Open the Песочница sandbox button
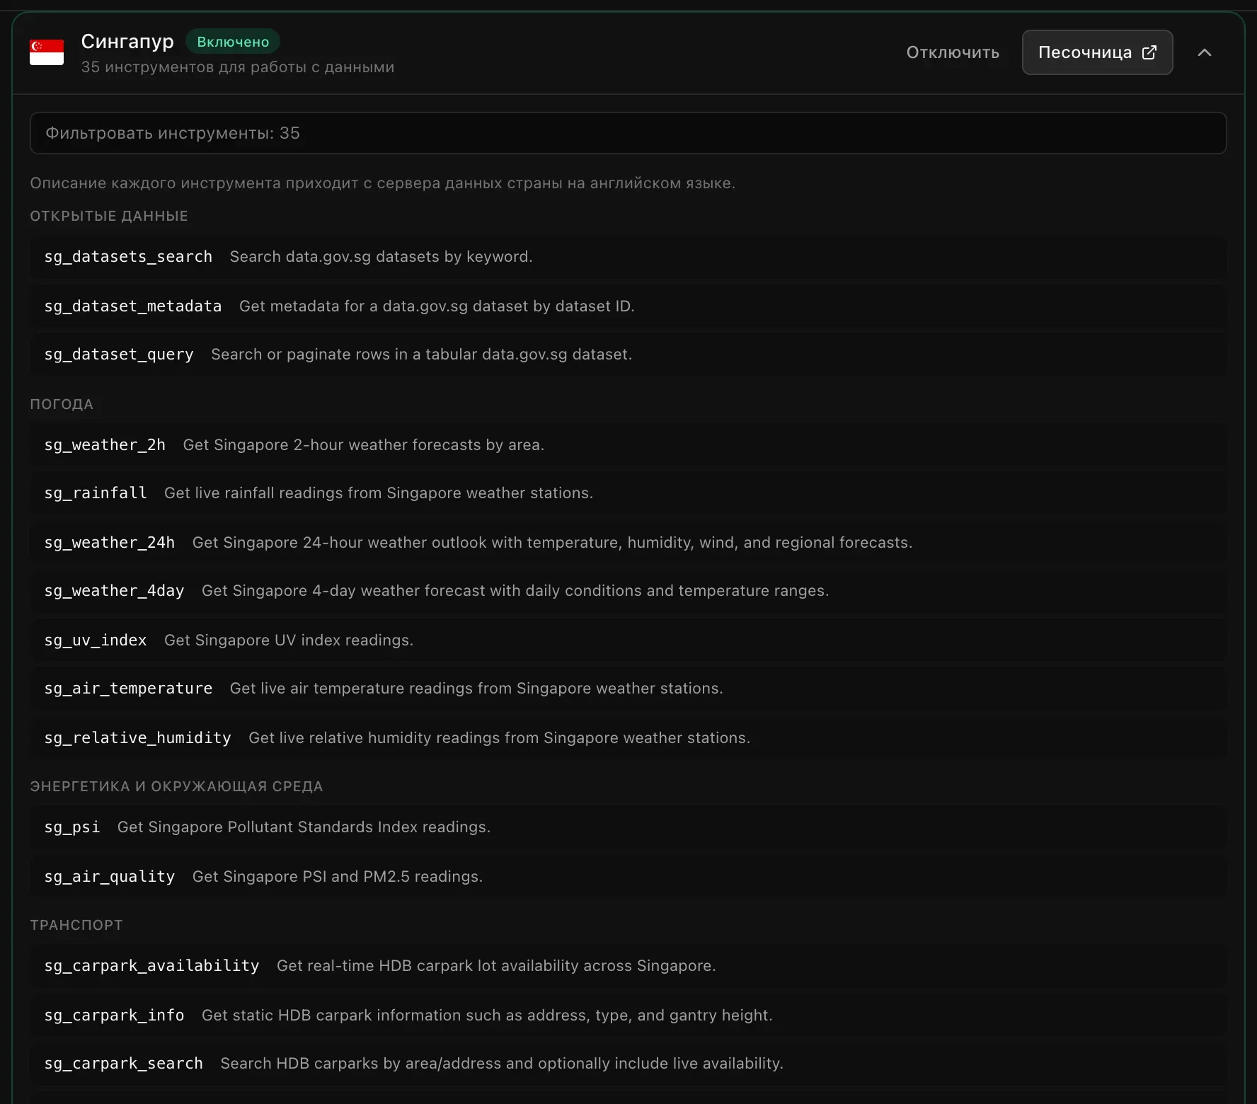 1097,52
